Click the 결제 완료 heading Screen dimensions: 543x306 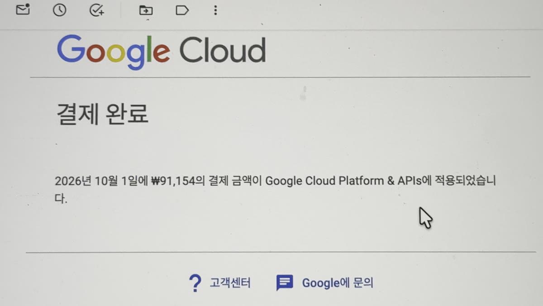(102, 114)
